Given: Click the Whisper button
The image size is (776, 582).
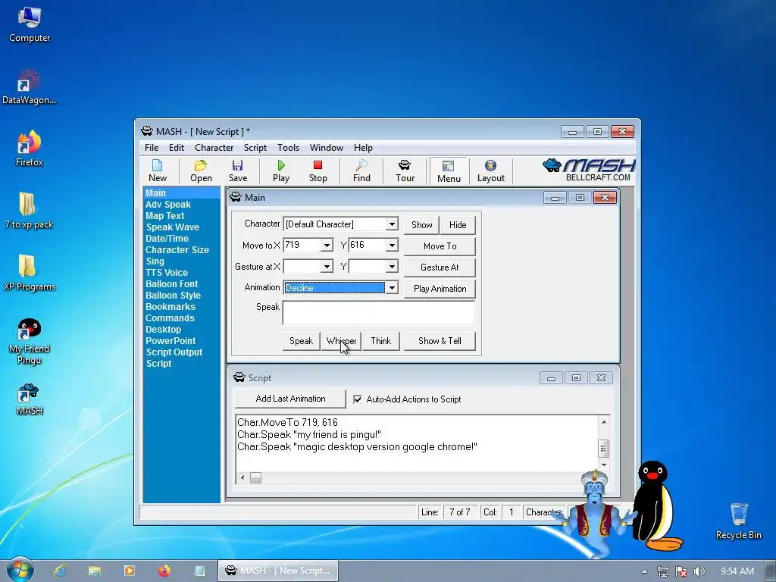Looking at the screenshot, I should 341,341.
